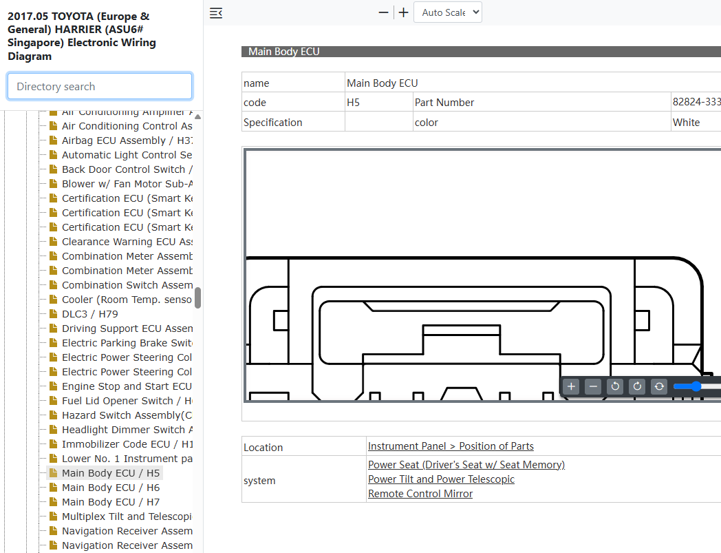Click the zoom out minus icon in top toolbar
The height and width of the screenshot is (553, 721).
pos(383,12)
